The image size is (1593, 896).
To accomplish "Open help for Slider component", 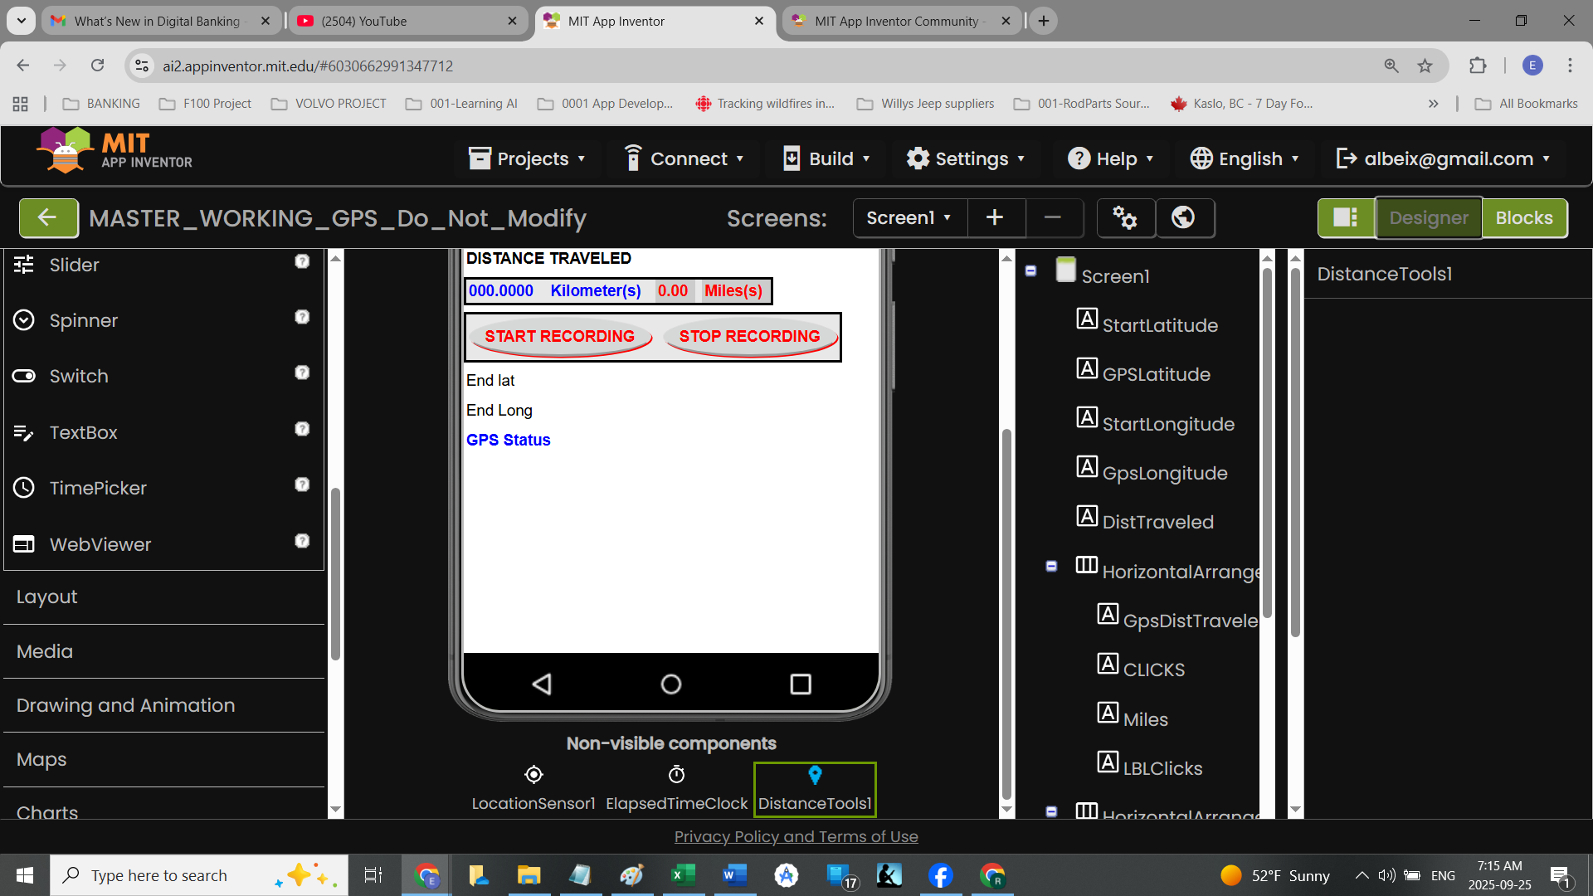I will pos(302,261).
